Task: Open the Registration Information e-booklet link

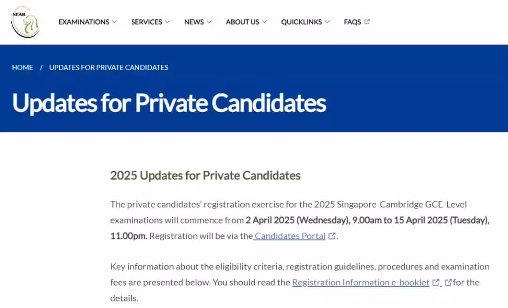Action: click(361, 283)
